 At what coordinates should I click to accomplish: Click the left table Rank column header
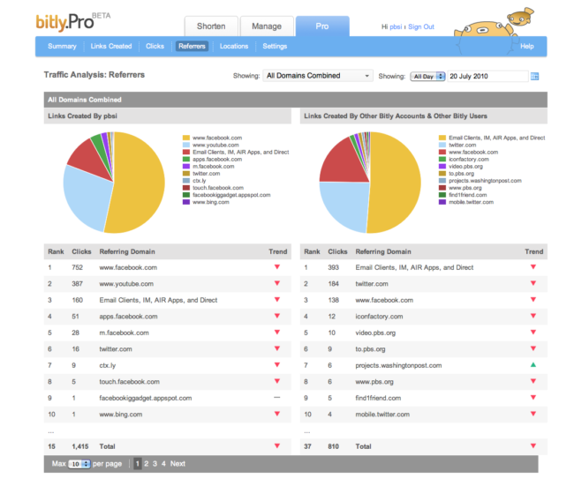click(x=56, y=251)
